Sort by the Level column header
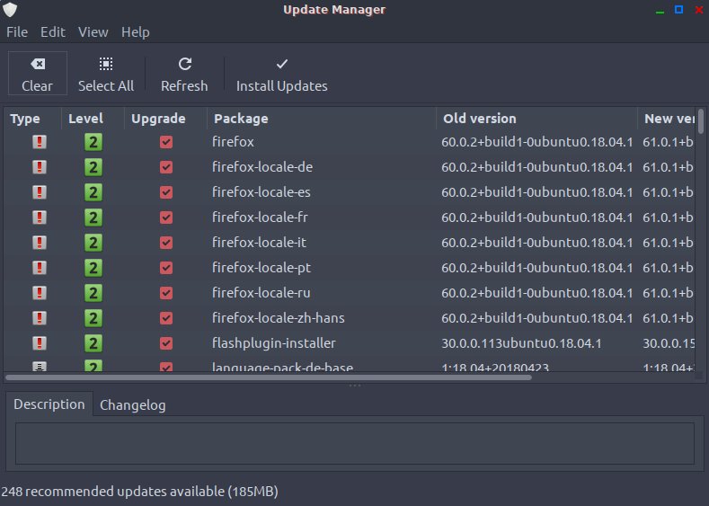709x506 pixels. pos(85,119)
